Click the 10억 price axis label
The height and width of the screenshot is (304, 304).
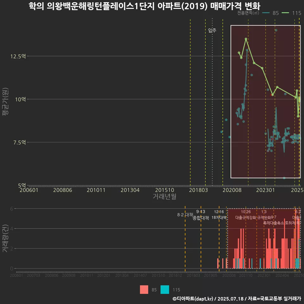(x=20, y=99)
